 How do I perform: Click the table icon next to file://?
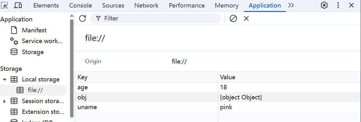[x=20, y=90]
